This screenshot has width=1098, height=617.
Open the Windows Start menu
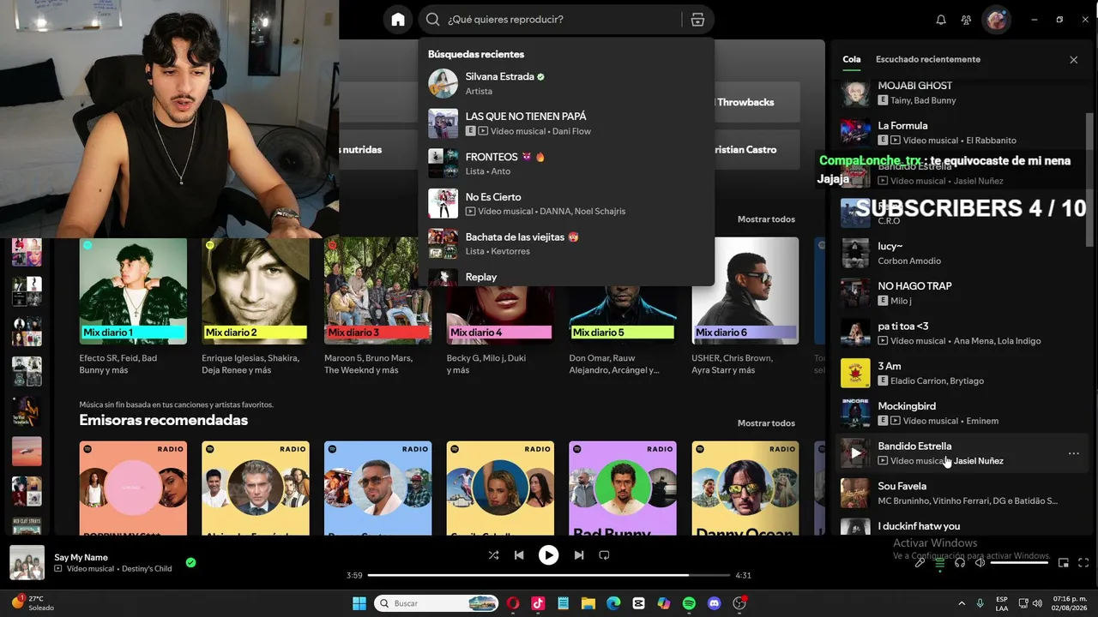359,603
